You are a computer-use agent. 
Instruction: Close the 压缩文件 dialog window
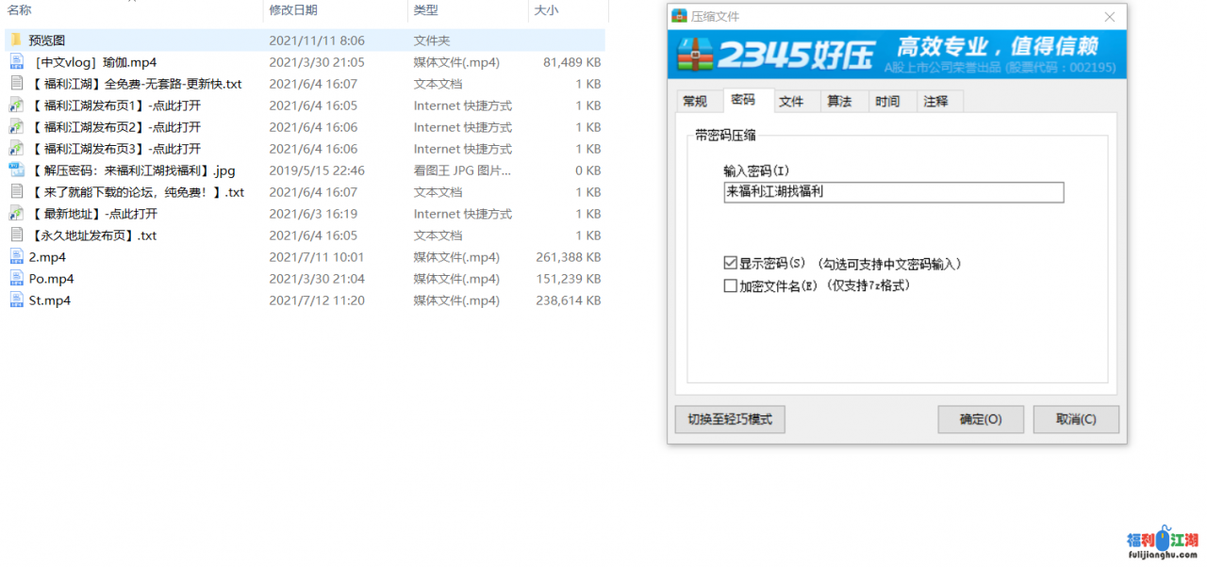[1110, 17]
